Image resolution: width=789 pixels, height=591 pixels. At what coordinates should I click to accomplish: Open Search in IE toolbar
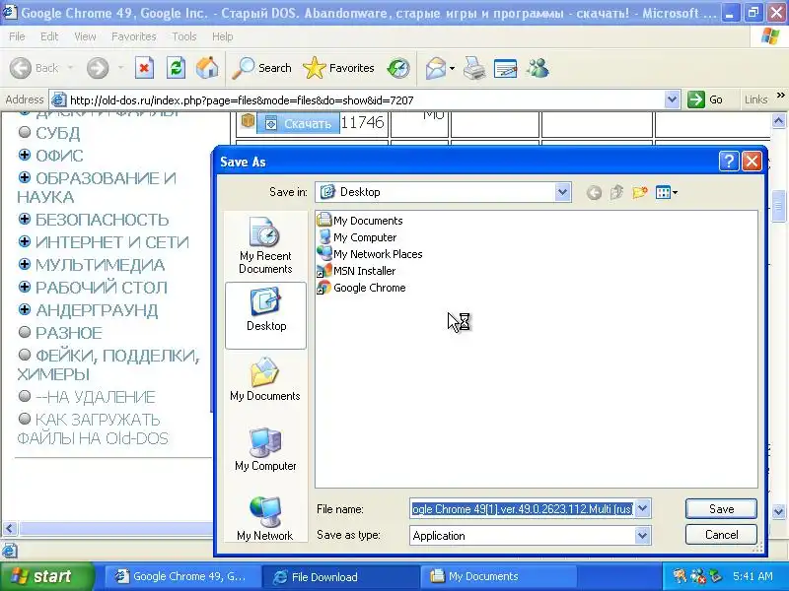(261, 68)
